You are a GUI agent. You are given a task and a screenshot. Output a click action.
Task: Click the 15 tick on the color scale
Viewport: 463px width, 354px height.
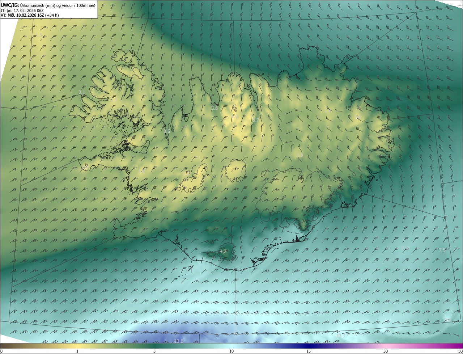tap(309, 351)
